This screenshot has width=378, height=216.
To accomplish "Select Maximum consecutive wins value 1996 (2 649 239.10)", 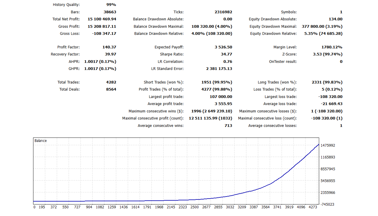I will tap(212, 111).
